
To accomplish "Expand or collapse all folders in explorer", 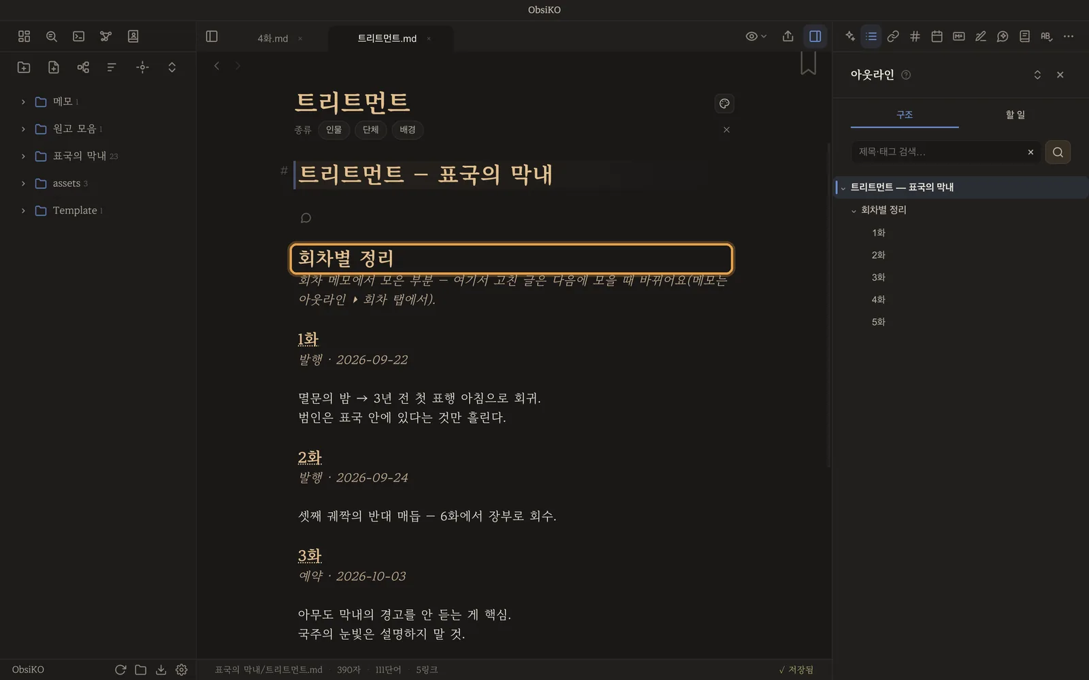I will 172,67.
